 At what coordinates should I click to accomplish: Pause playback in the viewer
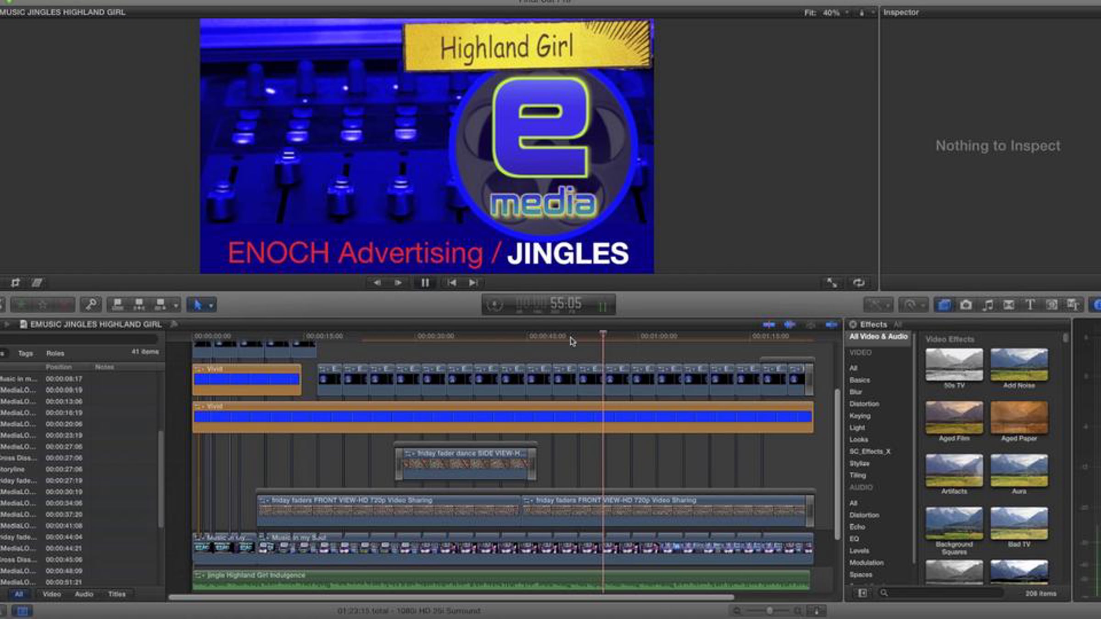click(425, 282)
